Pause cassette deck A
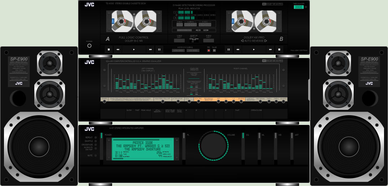The height and width of the screenshot is (186, 388). pos(159,49)
